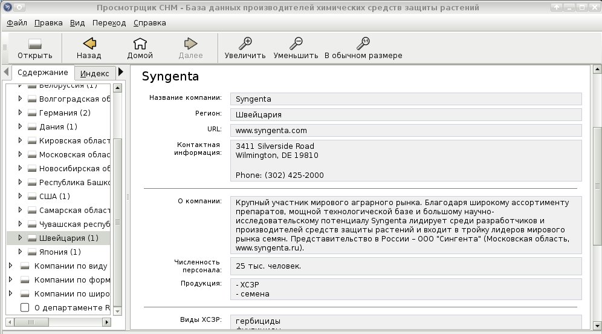Click the Регион field Швейцария
Viewport: 602px width, 334px height.
click(x=406, y=114)
